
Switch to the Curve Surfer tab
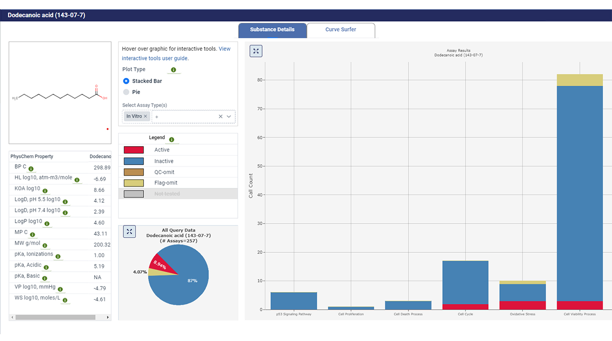click(x=341, y=30)
